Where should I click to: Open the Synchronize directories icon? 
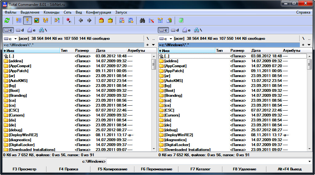pos(160,21)
